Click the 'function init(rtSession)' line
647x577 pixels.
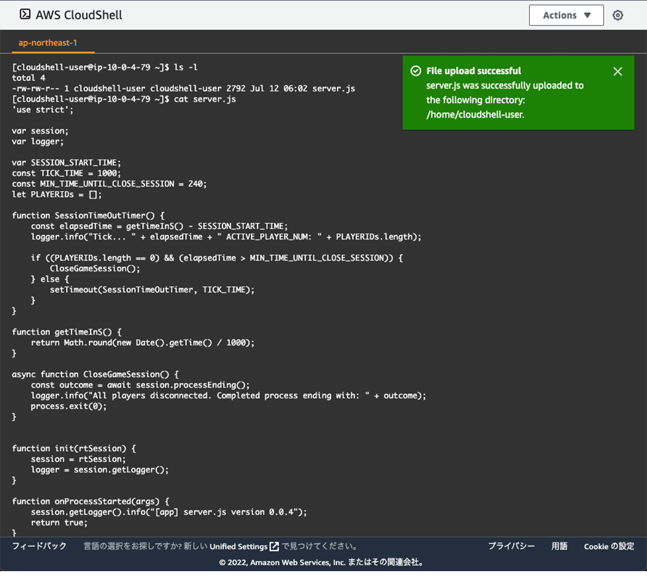tap(74, 448)
